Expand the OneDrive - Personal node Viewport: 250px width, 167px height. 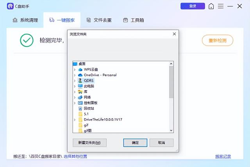(x=75, y=75)
